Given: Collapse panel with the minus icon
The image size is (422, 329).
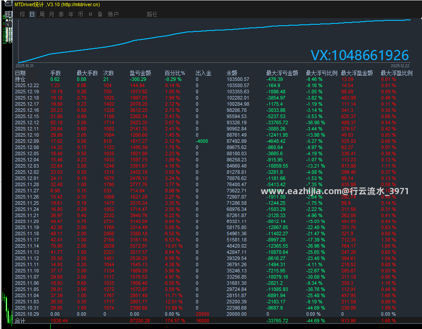Looking at the screenshot, I should pyautogui.click(x=8, y=4).
